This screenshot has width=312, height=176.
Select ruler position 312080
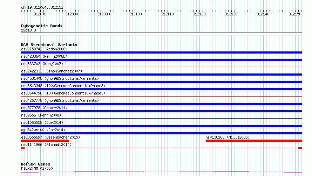[x=72, y=14]
